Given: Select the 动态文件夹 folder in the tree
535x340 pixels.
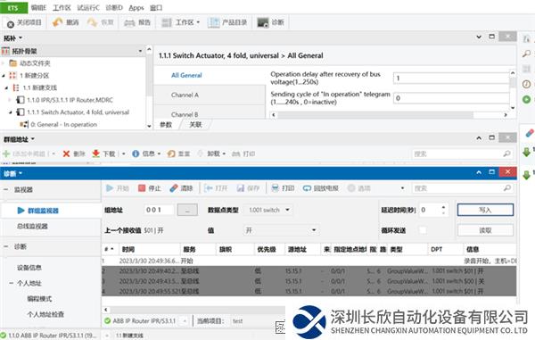Looking at the screenshot, I should tap(35, 63).
